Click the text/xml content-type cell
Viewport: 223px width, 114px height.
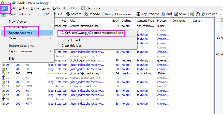pos(145,61)
